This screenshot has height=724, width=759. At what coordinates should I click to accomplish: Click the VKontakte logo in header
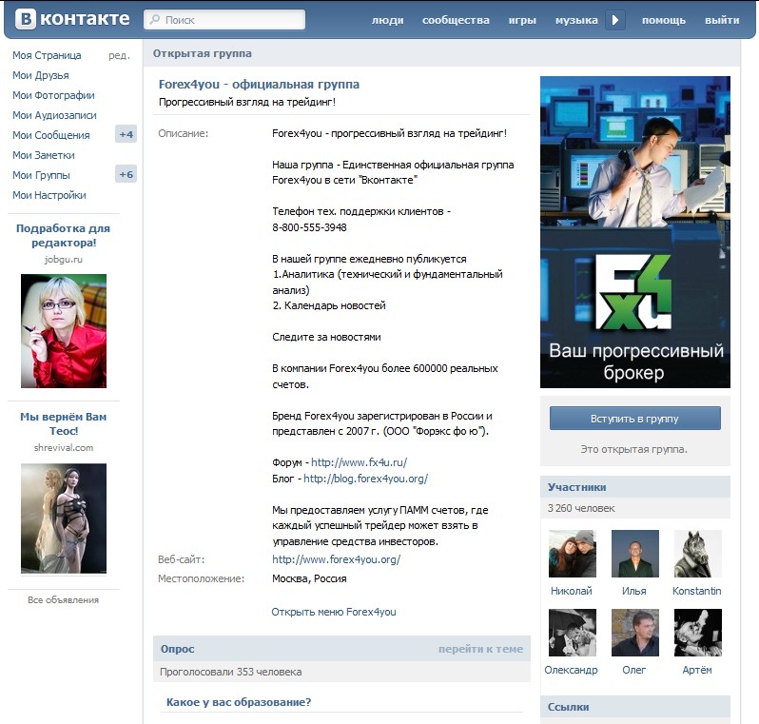71,19
